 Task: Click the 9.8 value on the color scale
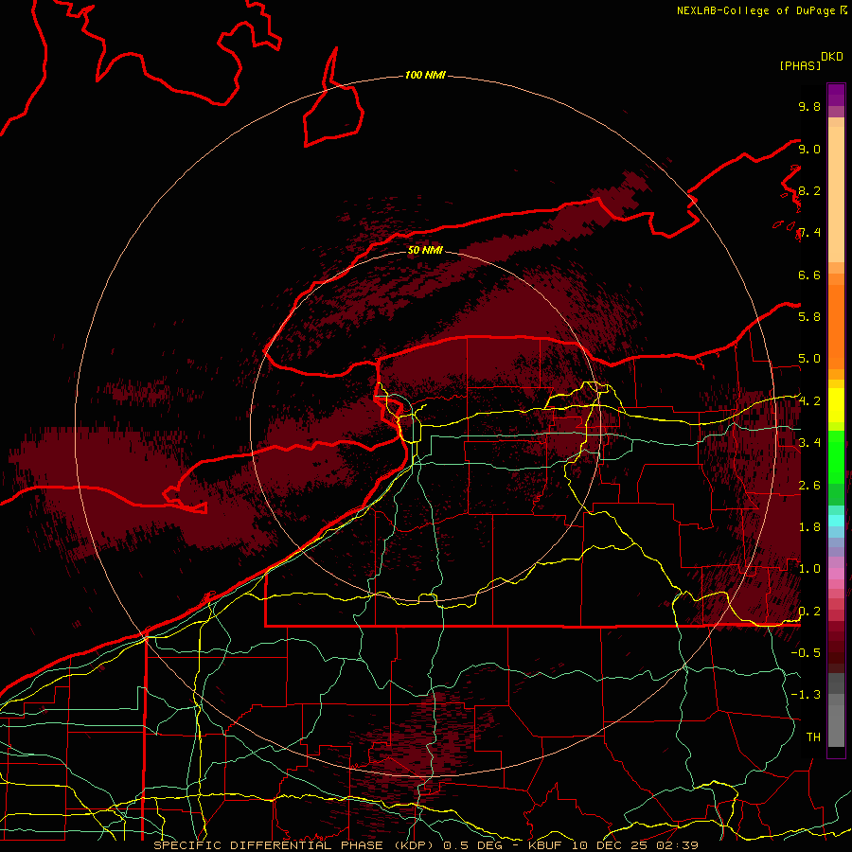809,106
